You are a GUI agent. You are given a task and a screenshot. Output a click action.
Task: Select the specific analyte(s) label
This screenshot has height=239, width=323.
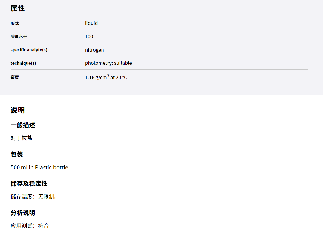click(x=29, y=50)
